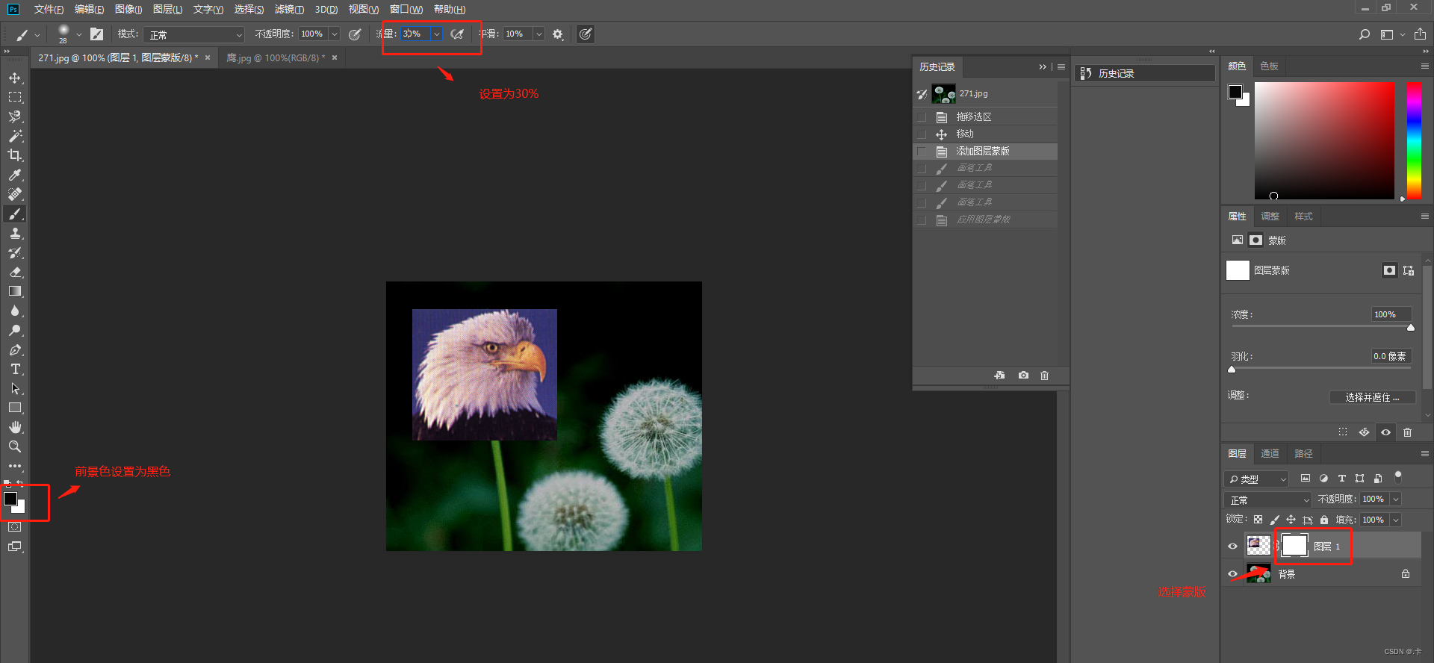
Task: Click the flow value input field
Action: (x=415, y=34)
